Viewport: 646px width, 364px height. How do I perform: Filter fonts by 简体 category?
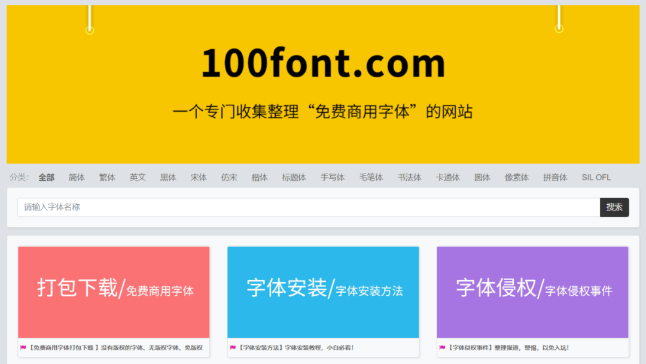(77, 177)
